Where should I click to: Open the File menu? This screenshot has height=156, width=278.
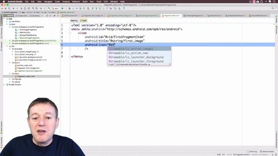click(26, 2)
